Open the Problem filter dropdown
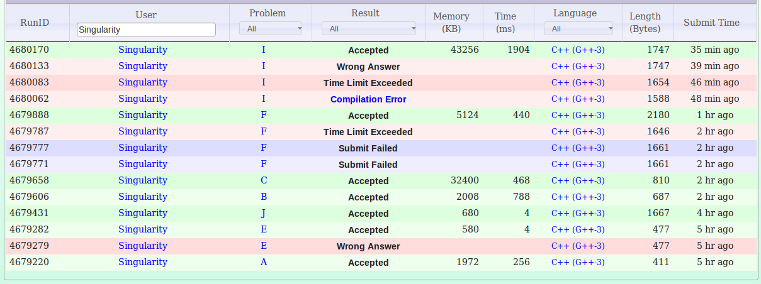The image size is (761, 284). coord(271,28)
